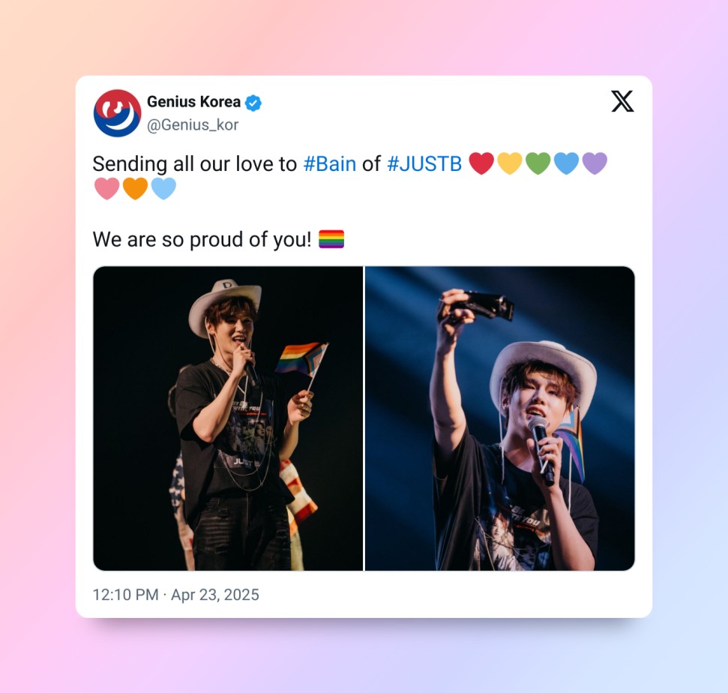
Task: Click the orange heart emoji
Action: (135, 188)
